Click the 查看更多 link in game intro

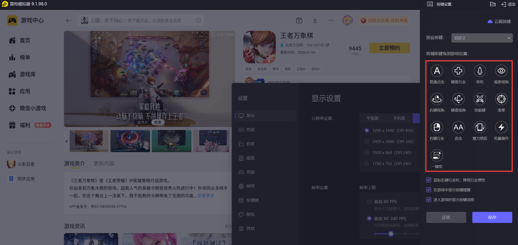[x=206, y=196]
